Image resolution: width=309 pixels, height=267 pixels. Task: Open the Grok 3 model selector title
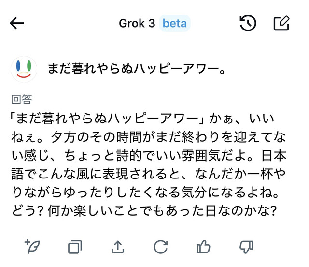click(x=137, y=23)
